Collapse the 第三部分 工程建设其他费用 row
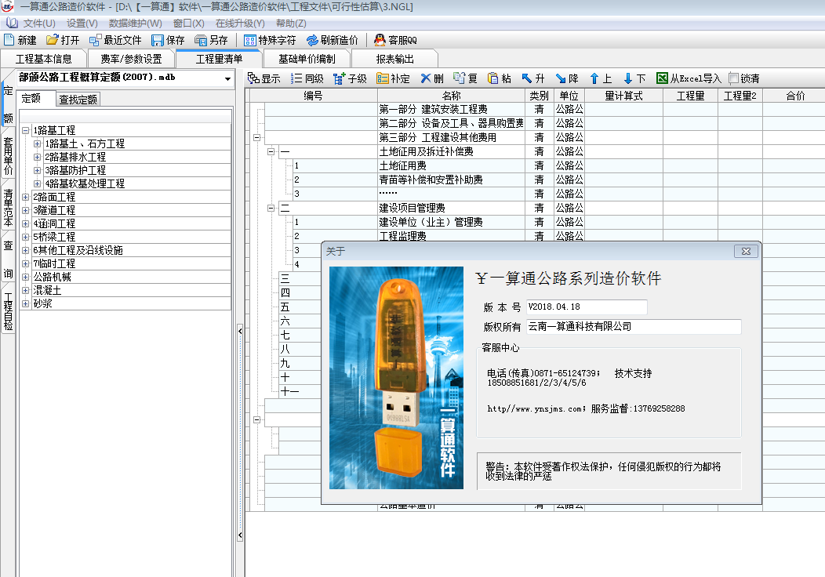825x577 pixels. pyautogui.click(x=256, y=137)
